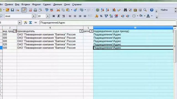This screenshot has width=177, height=99.
Task: Open the Name Box dropdown
Action: coord(20,23)
